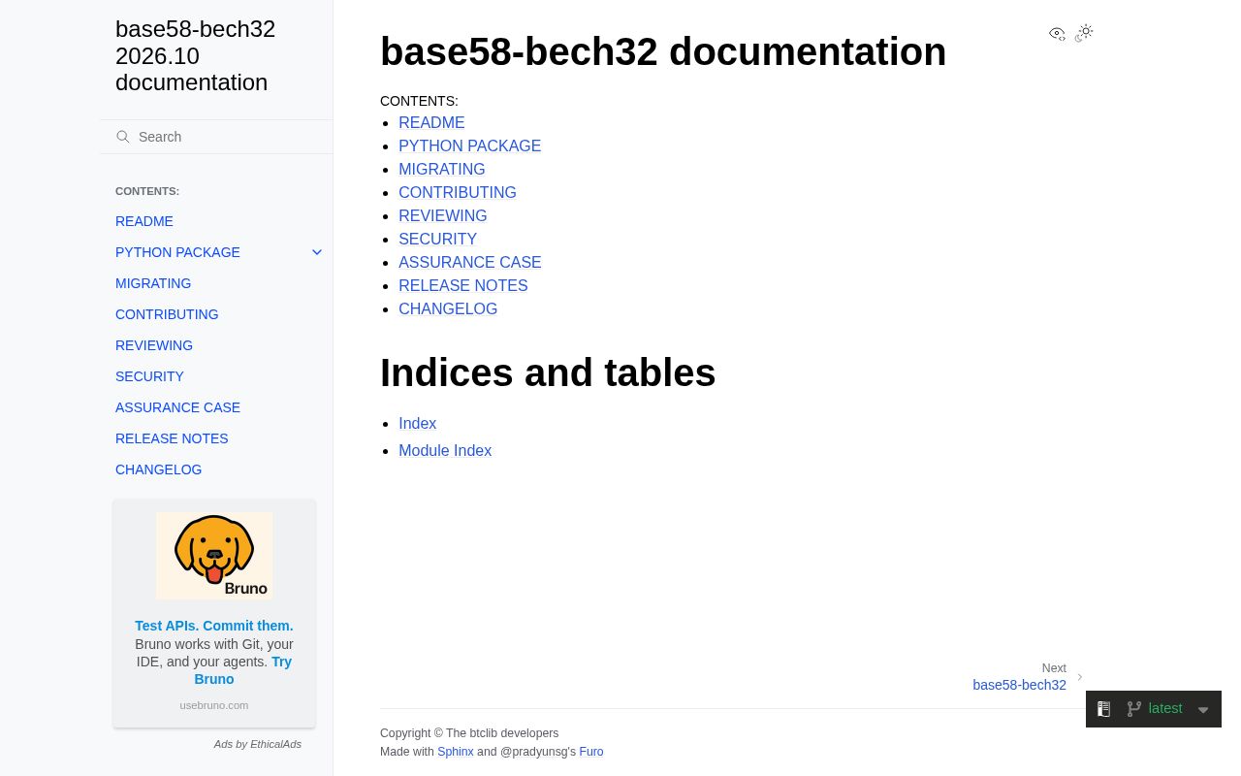This screenshot has height=776, width=1241.
Task: Open the version dropdown caret after latest
Action: tap(1203, 710)
